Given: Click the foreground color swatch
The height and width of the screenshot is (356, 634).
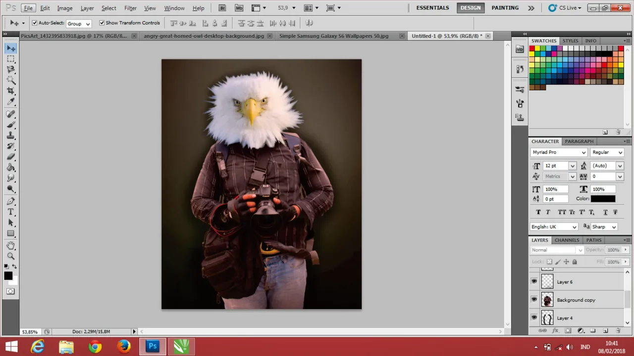Looking at the screenshot, I should [x=8, y=276].
